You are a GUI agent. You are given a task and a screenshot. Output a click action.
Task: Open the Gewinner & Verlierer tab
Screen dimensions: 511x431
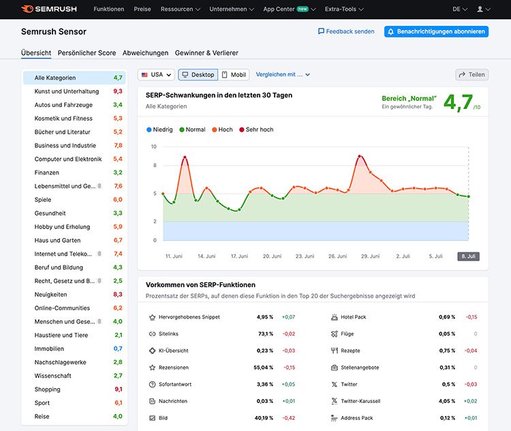pos(206,53)
